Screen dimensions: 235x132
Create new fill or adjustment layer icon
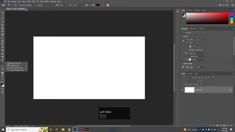pos(221,125)
